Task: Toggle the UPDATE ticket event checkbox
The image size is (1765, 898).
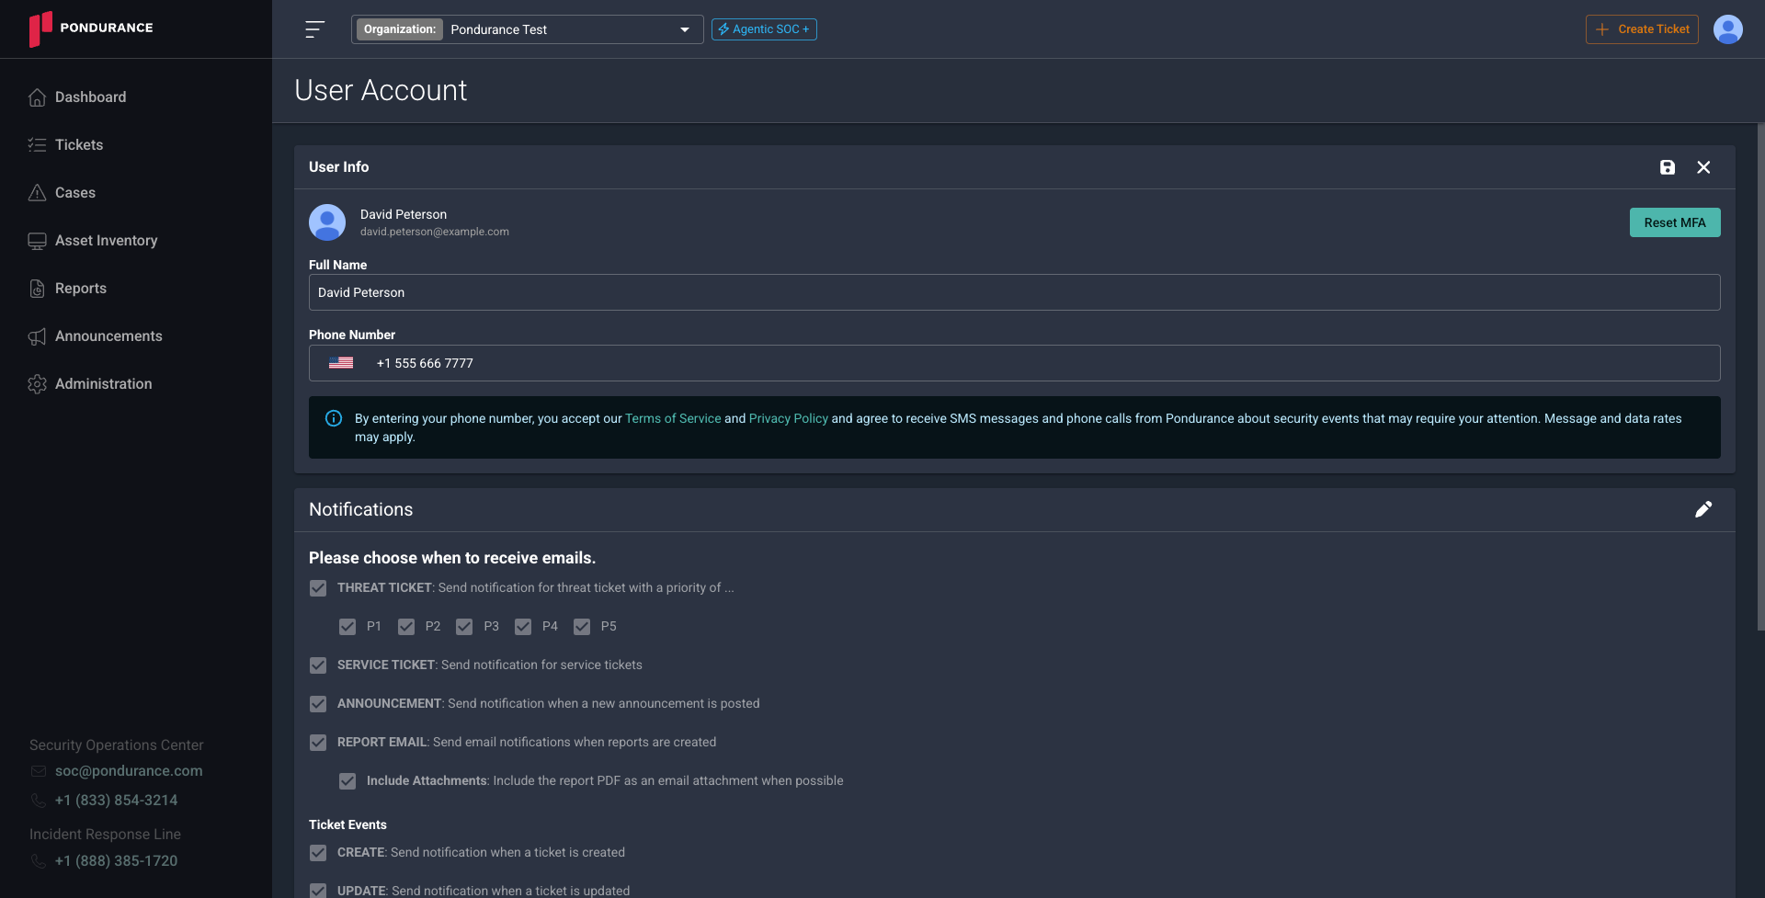Action: [318, 891]
